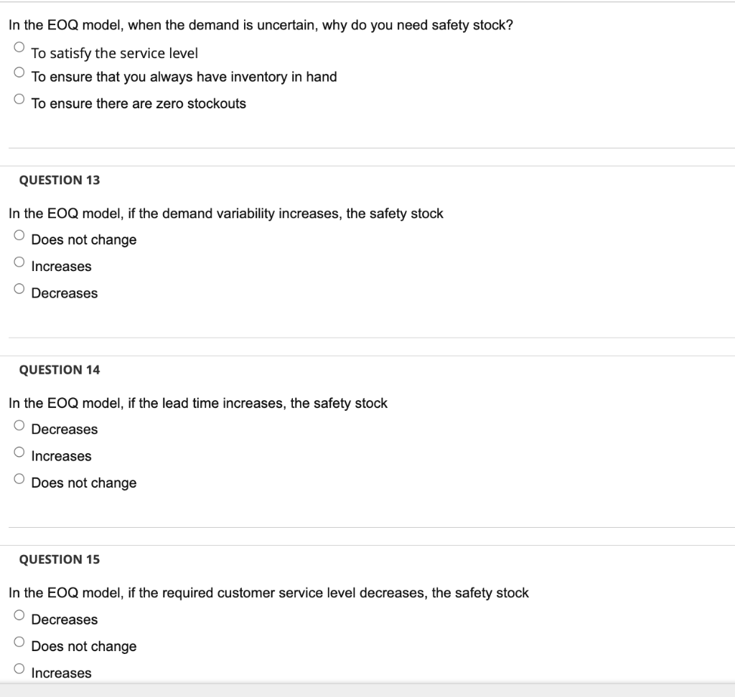This screenshot has width=735, height=697.
Task: Click the lead time increases question text
Action: (x=198, y=403)
